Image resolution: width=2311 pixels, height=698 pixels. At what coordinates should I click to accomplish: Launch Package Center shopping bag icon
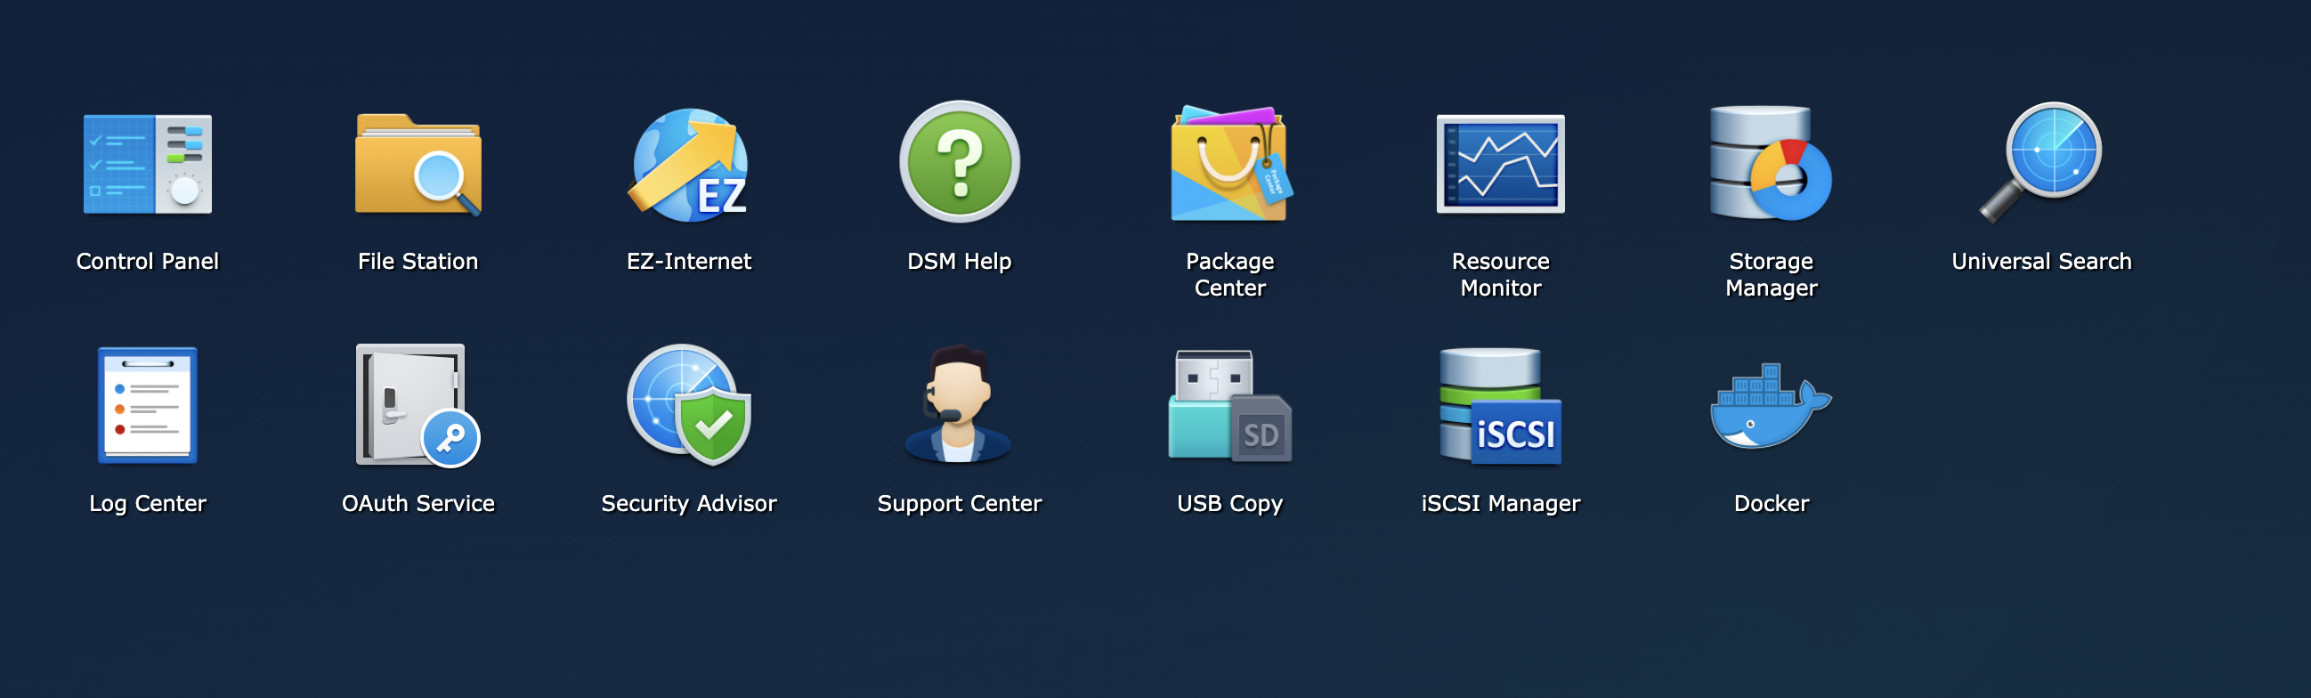pos(1230,163)
